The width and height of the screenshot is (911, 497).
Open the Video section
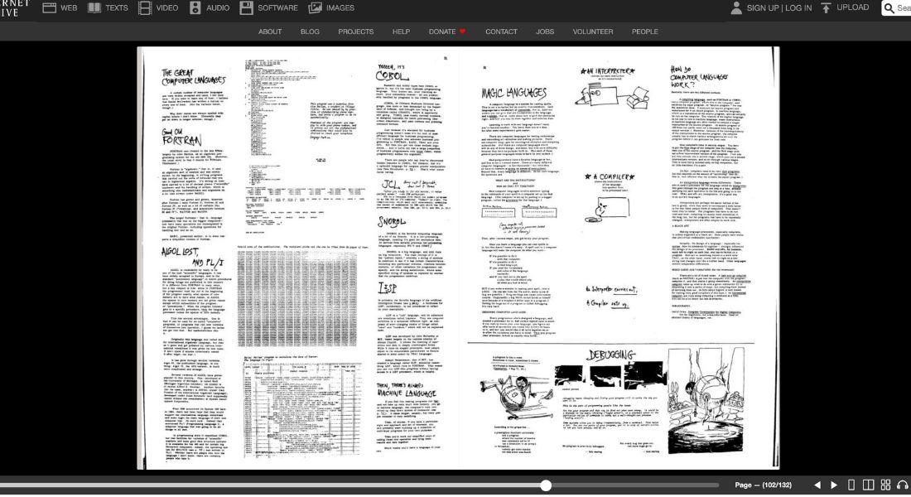pos(157,7)
